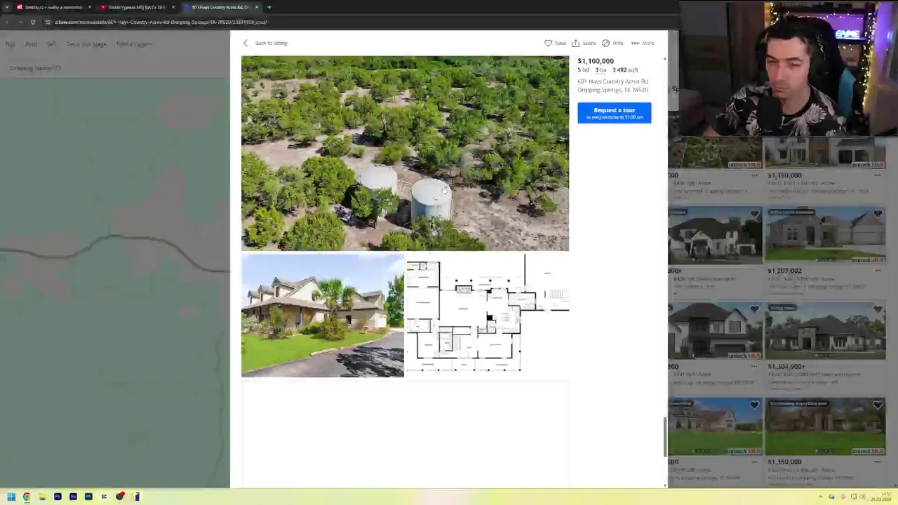
Task: Open the Sell menu in Zillow header
Action: (x=51, y=43)
